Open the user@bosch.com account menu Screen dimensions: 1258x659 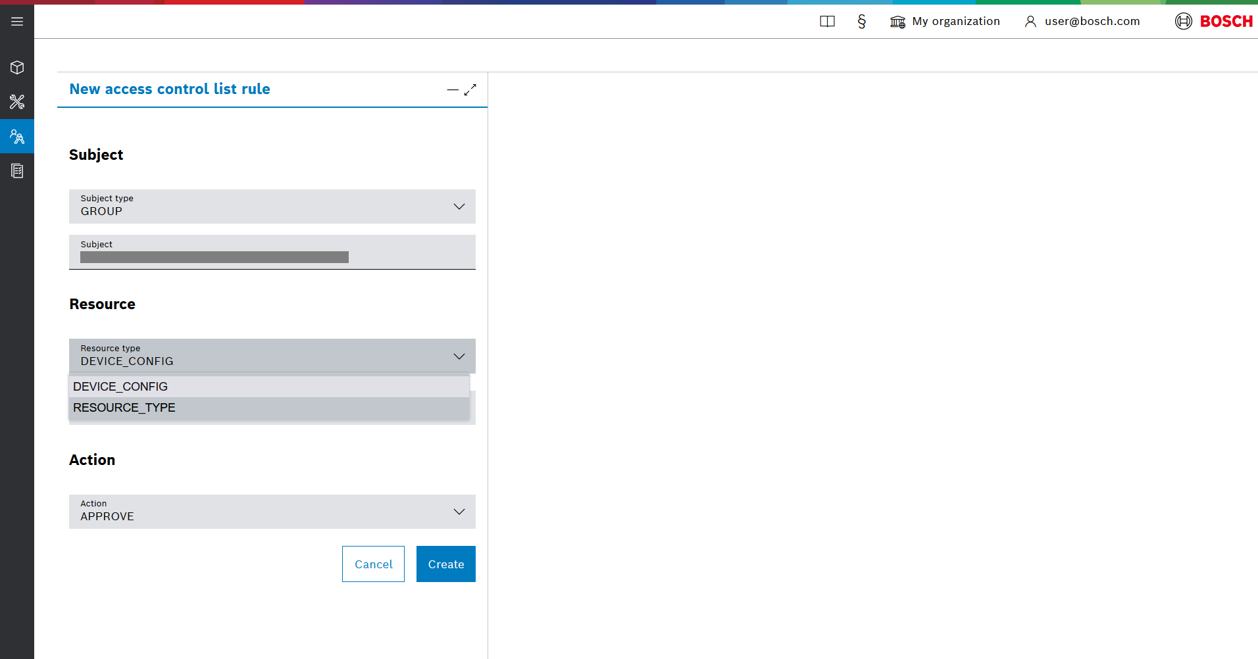[1082, 22]
